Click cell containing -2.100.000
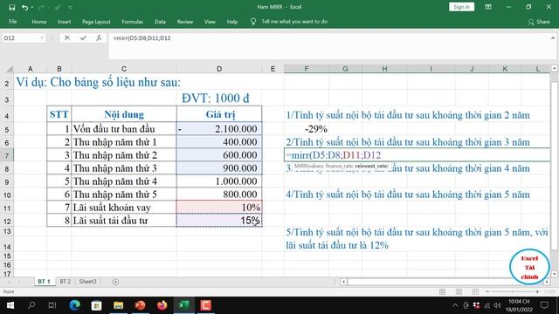The height and width of the screenshot is (314, 559). 219,129
